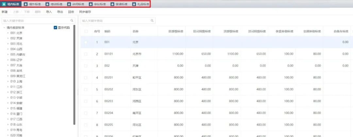Open the 培训标准 tab
Viewport: 353px width, 137px height.
pyautogui.click(x=54, y=4)
